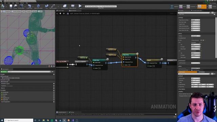217x122 pixels.
Task: Open Class Defaults from the toolbar
Action: click(x=73, y=6)
